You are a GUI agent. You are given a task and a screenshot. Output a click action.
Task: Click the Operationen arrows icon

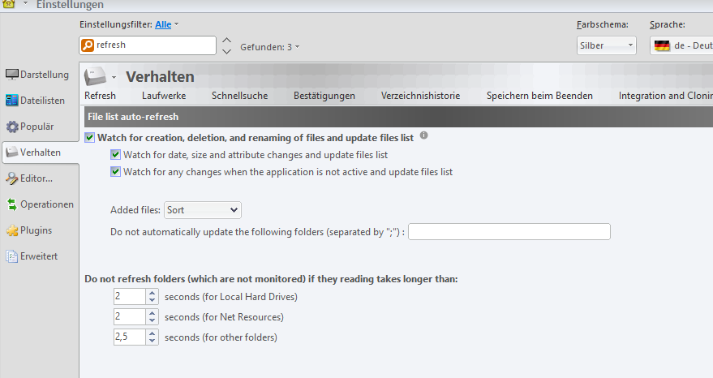tap(12, 204)
